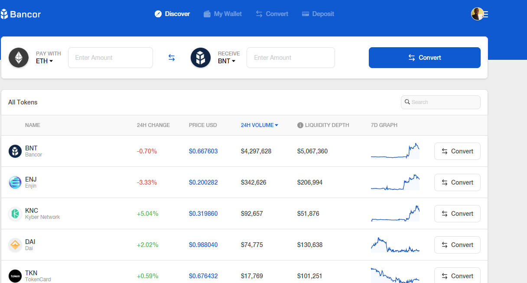527x283 pixels.
Task: View the KNC 7-day graph
Action: tap(395, 213)
